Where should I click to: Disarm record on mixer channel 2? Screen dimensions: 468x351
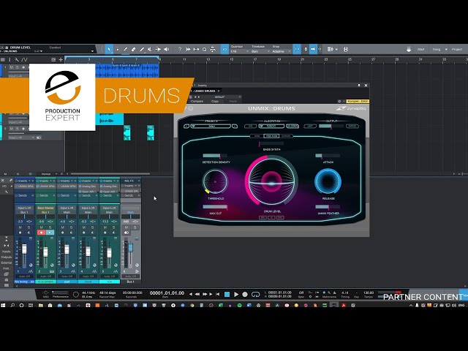click(42, 233)
